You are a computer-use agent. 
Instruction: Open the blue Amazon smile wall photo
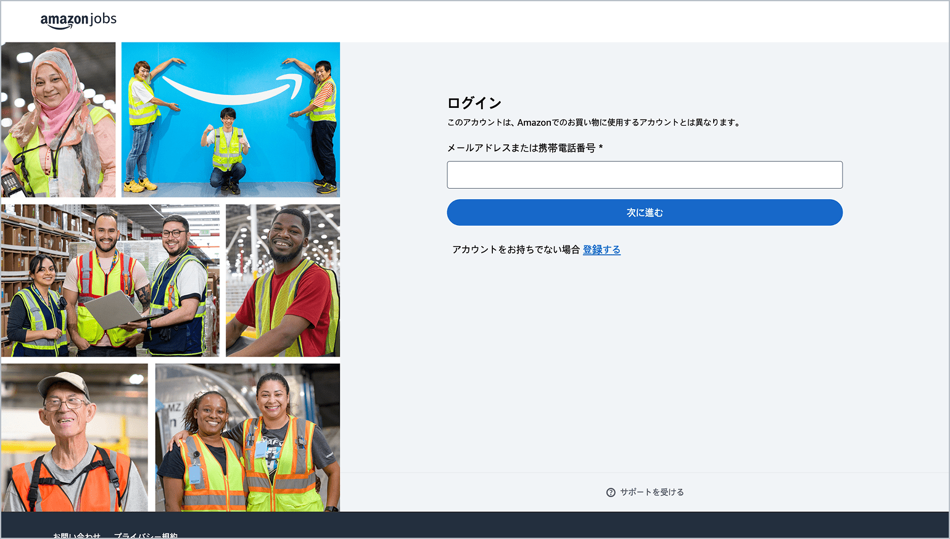coord(231,120)
